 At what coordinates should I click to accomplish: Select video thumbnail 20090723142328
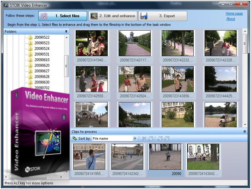[220, 43]
